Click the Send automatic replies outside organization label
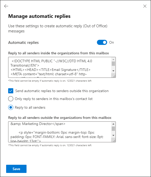Screen dimensions: 151x177 pos(62,91)
